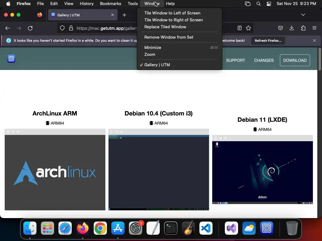The height and width of the screenshot is (241, 322).
Task: Open the Edit menu
Action: point(54,4)
